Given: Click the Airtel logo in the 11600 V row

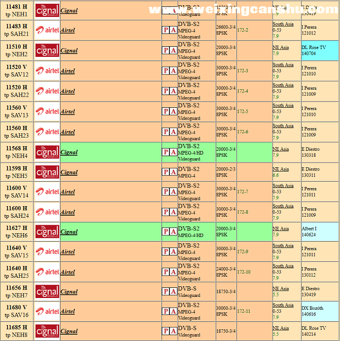Looking at the screenshot, I should coord(47,192).
